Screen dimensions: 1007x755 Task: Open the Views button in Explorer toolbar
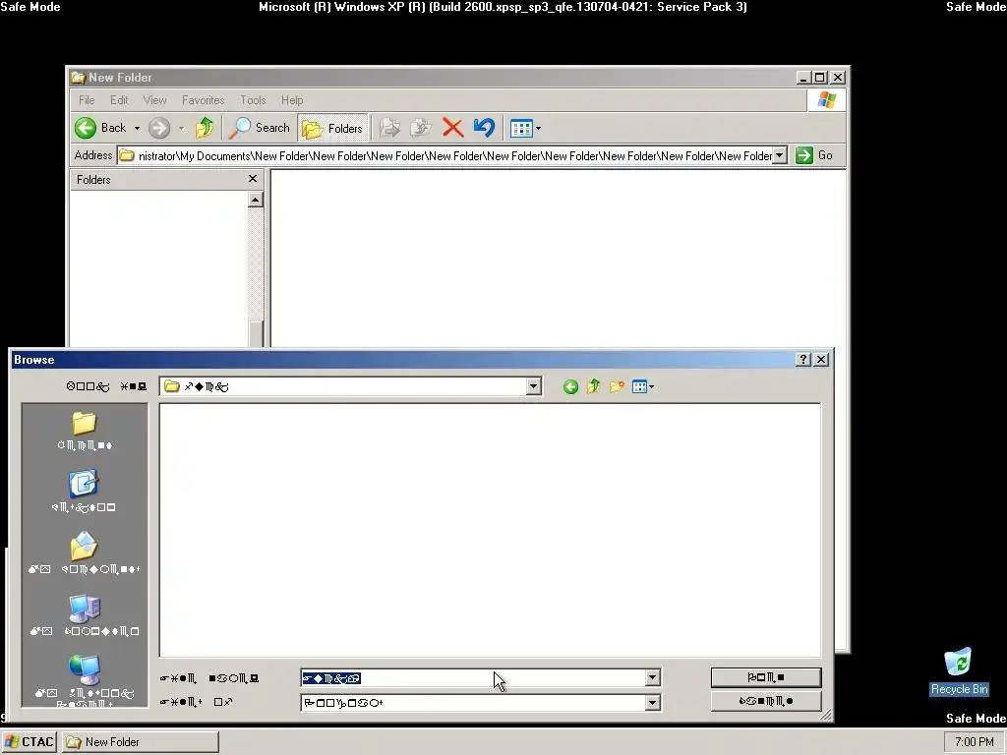click(521, 129)
